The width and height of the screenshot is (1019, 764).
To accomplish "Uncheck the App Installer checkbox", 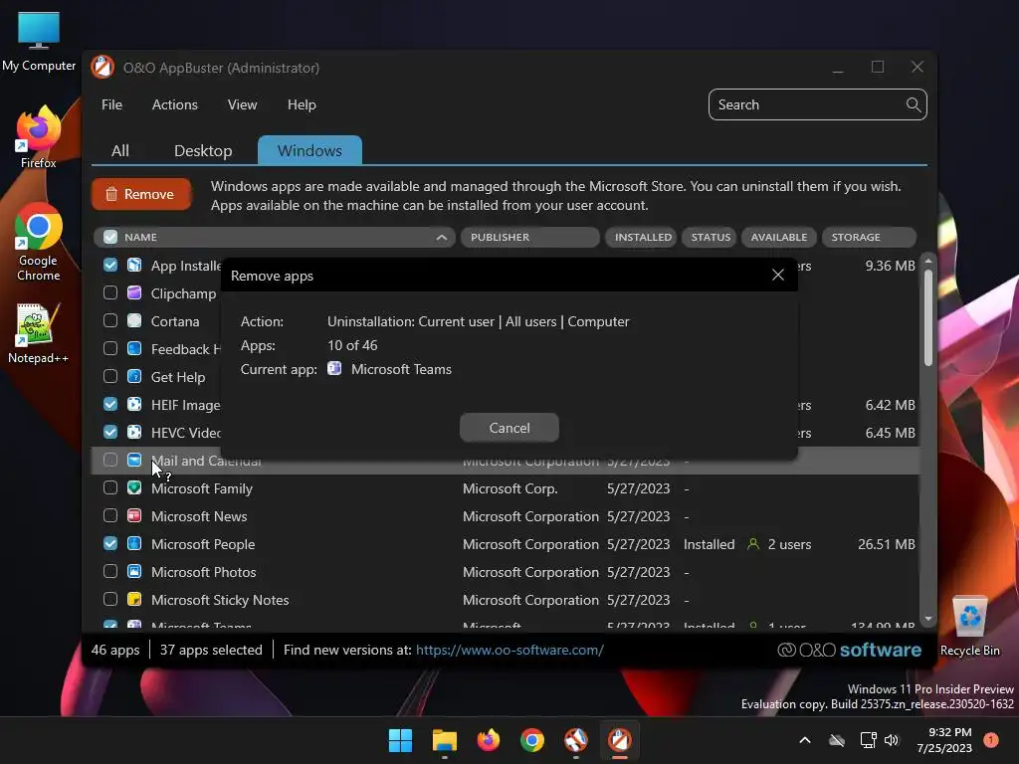I will [x=110, y=265].
